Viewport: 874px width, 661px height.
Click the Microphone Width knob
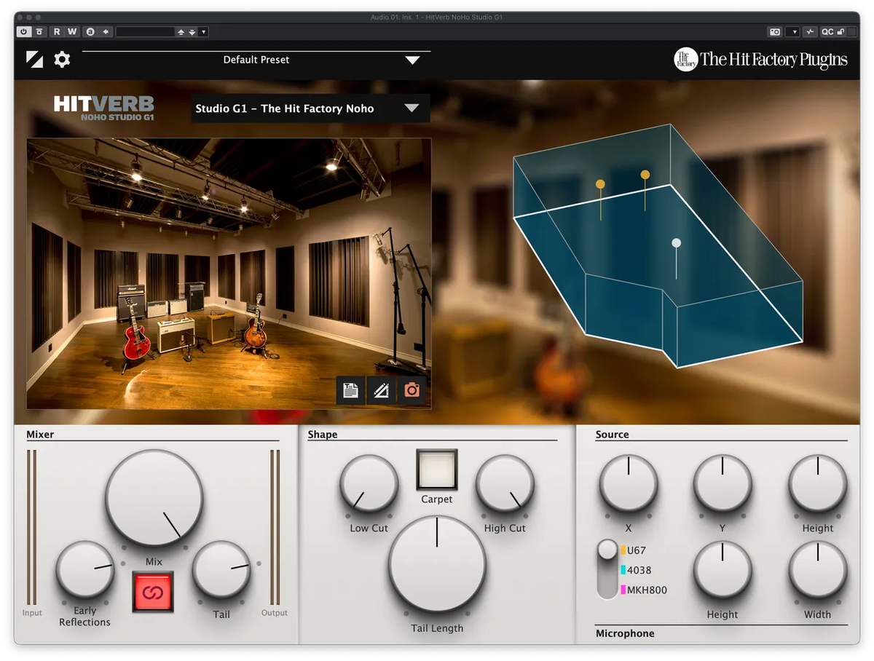818,570
